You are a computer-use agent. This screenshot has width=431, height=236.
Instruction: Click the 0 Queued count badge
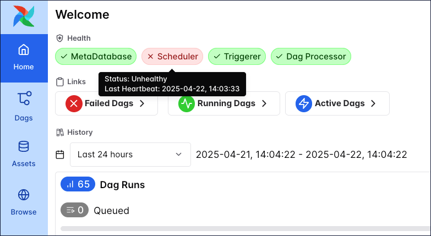[x=74, y=210]
